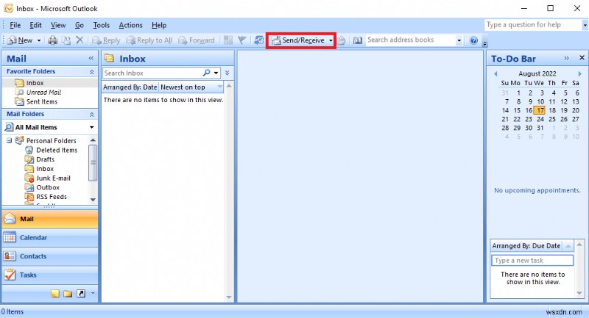
Task: Click the Type a new task field
Action: point(532,260)
